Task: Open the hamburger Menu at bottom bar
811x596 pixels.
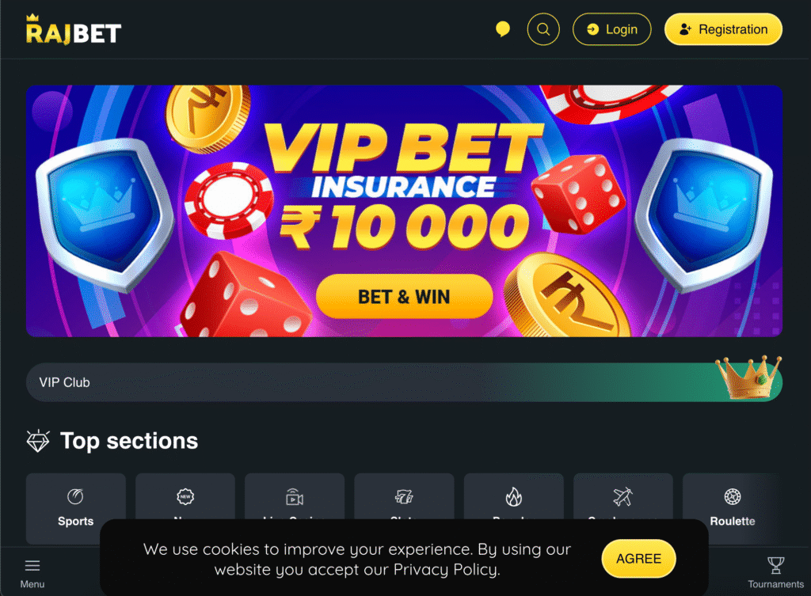Action: [32, 573]
